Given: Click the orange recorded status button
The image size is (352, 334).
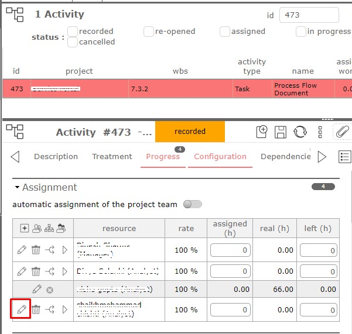Looking at the screenshot, I should 190,132.
